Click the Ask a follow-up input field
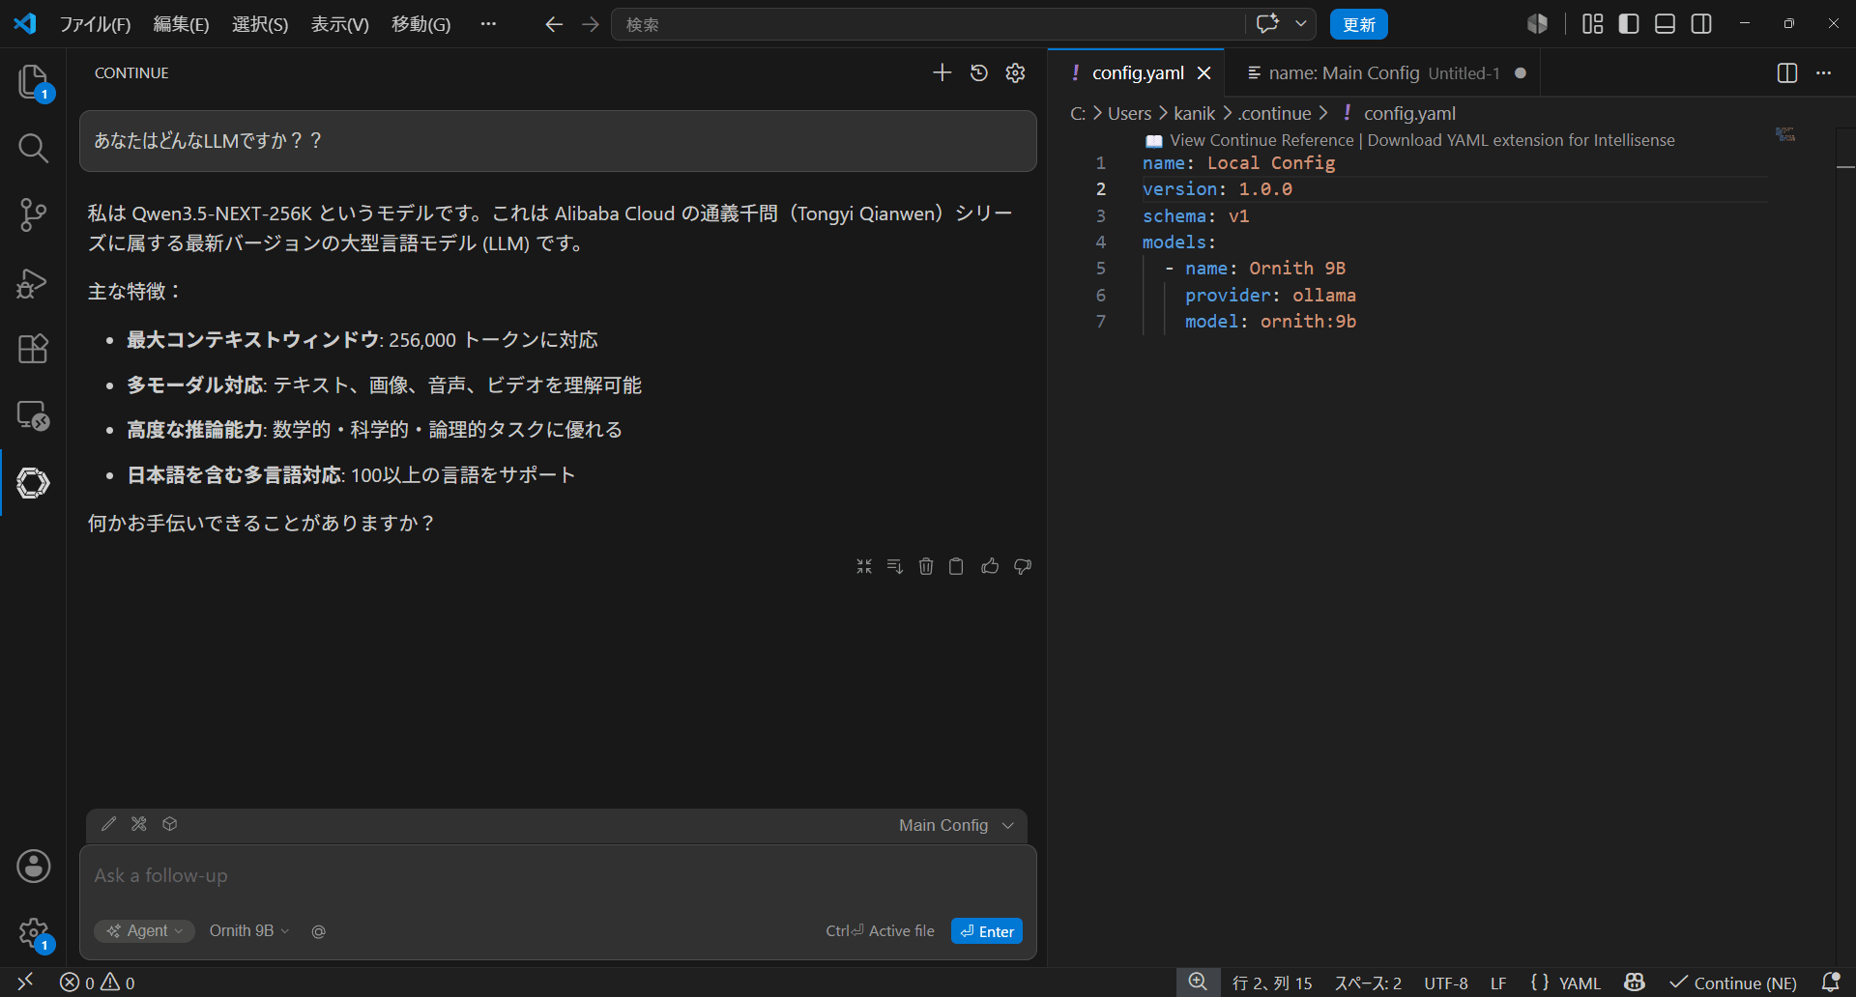 tap(558, 876)
